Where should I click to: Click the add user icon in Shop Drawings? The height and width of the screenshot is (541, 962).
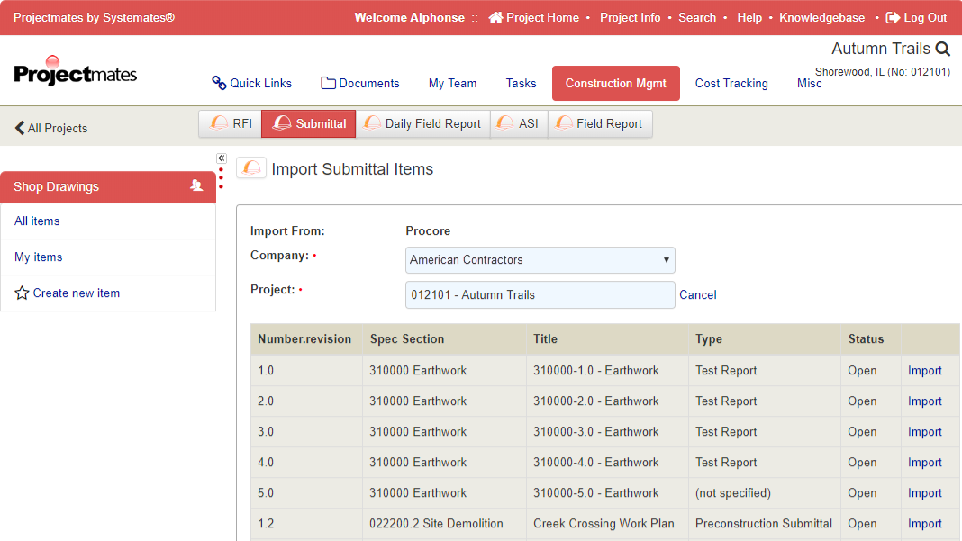coord(196,186)
